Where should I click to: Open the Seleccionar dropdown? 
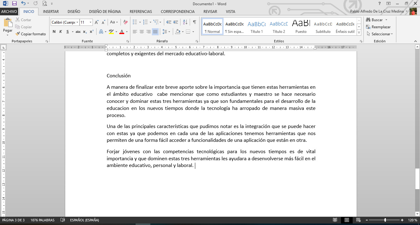click(x=379, y=34)
